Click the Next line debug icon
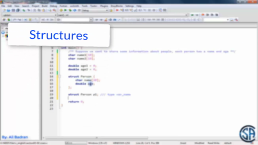Viewport: 258px width, 145px height. (127, 10)
